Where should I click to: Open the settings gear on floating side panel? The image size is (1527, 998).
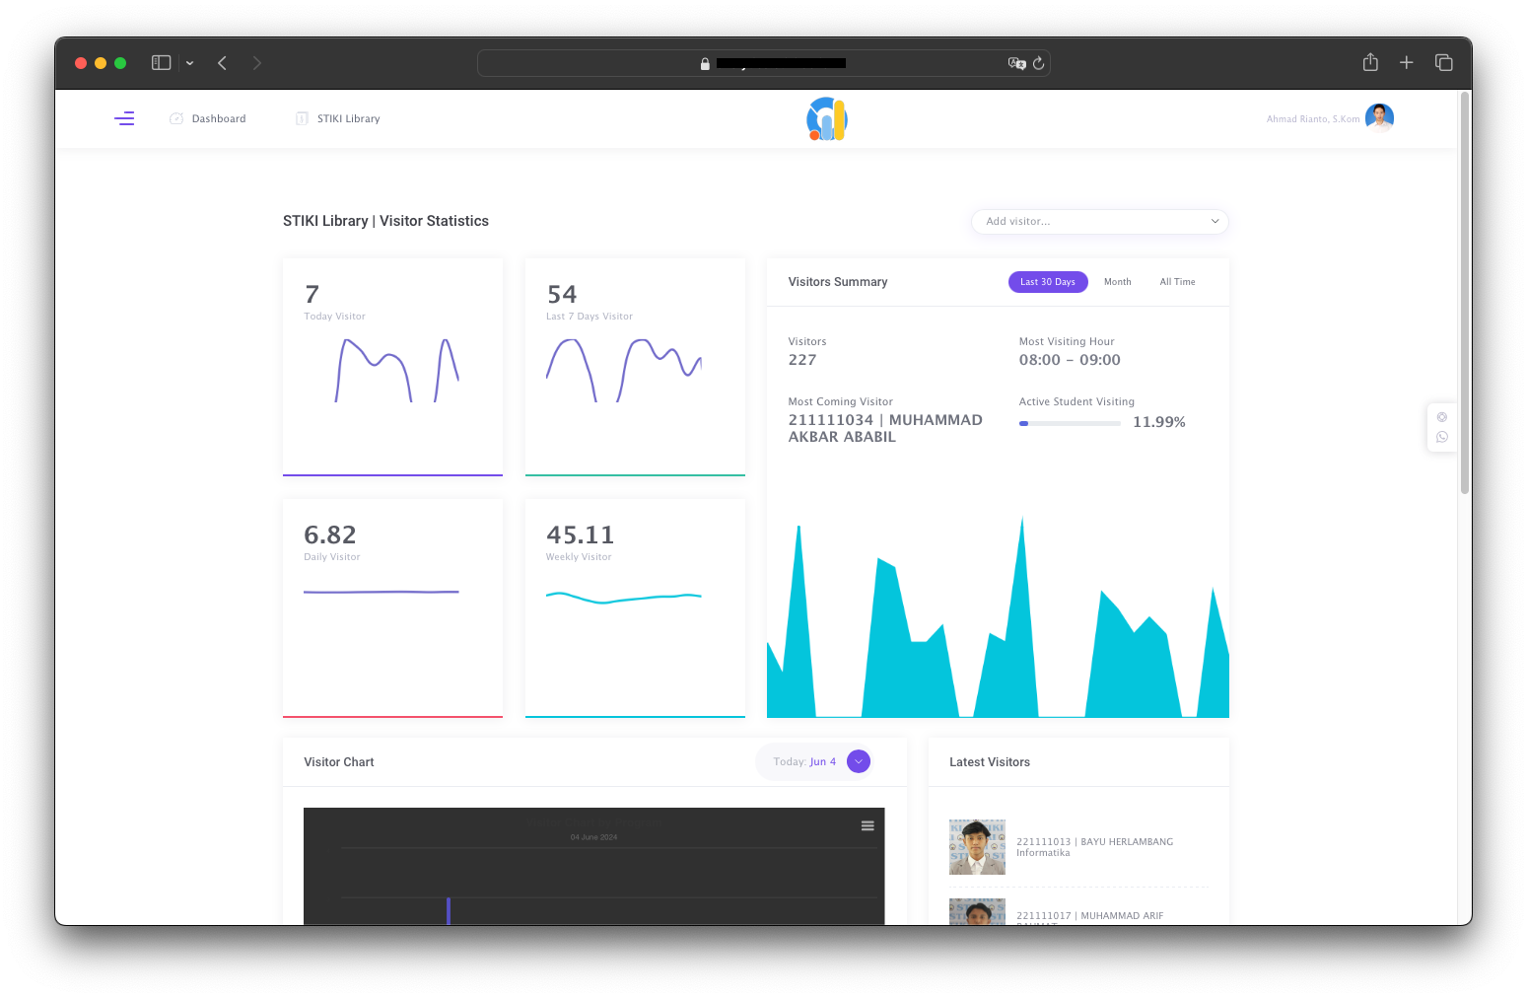coord(1442,417)
